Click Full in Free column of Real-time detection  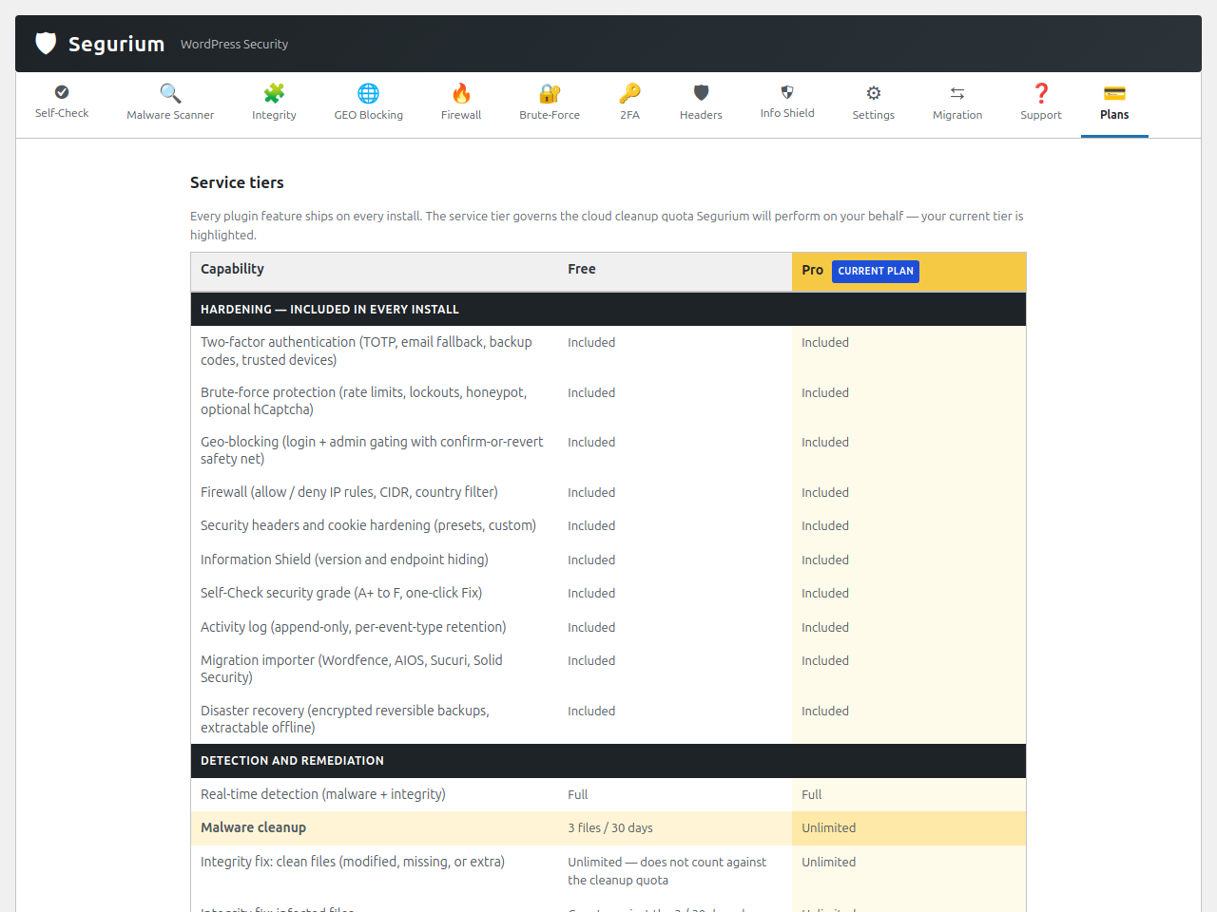pyautogui.click(x=577, y=795)
